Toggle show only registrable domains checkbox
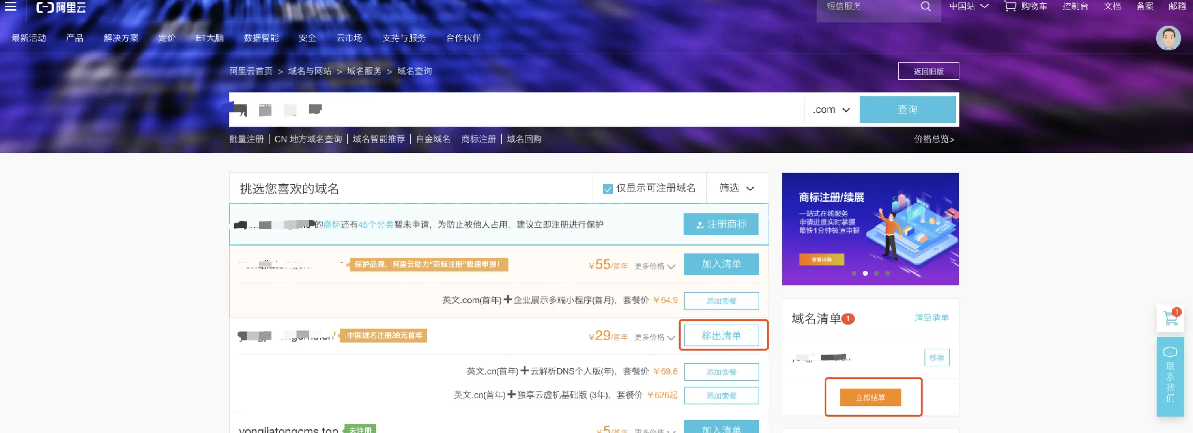Screen dimensions: 1193x433 pos(608,189)
